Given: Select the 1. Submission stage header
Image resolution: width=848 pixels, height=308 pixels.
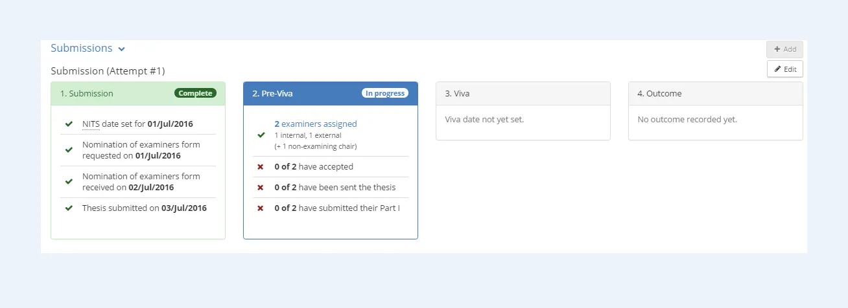Looking at the screenshot, I should [87, 94].
